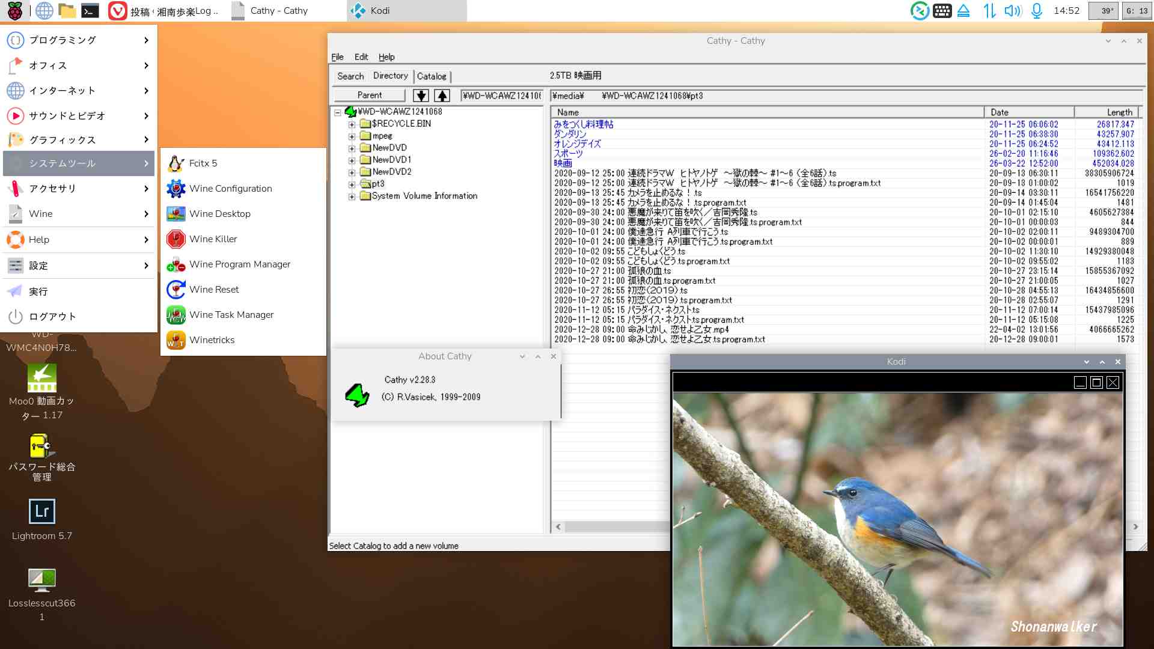
Task: Open the Wine Task Manager entry
Action: click(x=231, y=315)
